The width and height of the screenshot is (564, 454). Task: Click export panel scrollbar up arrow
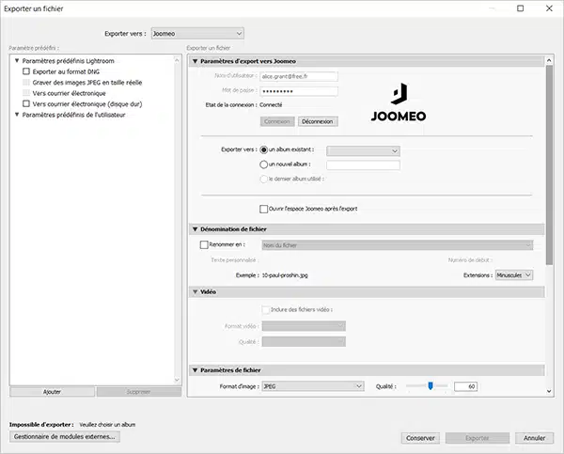pos(549,60)
